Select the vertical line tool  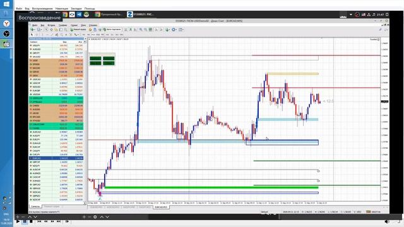click(x=42, y=35)
